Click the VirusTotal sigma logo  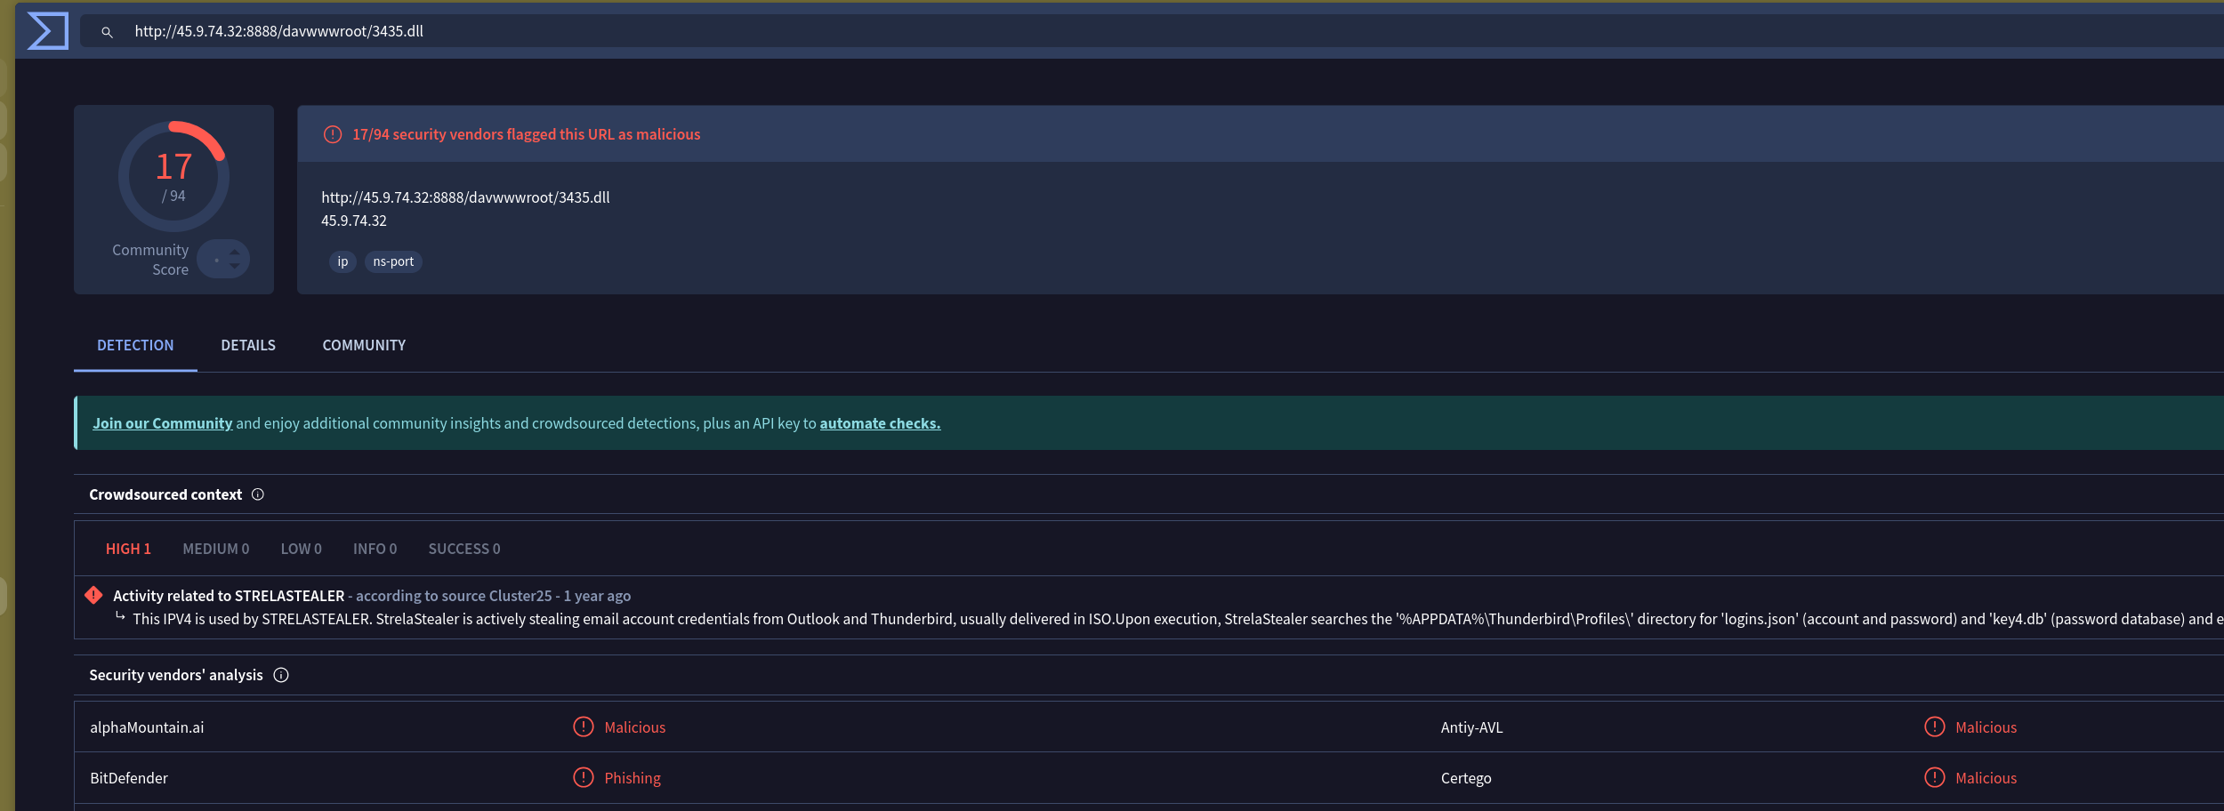(47, 31)
